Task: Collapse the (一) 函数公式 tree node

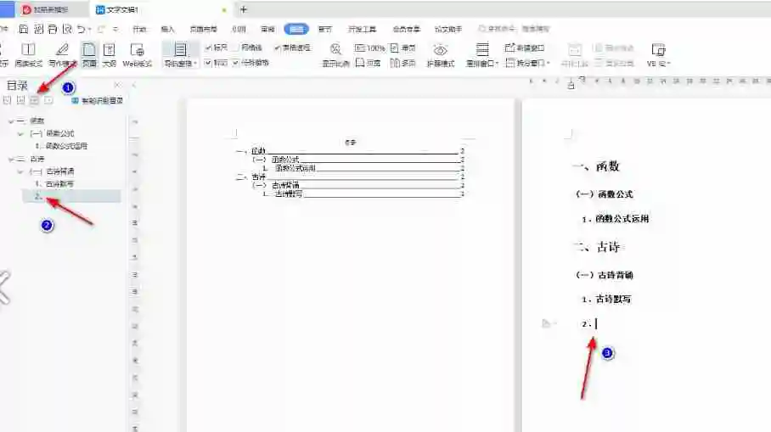Action: coord(20,134)
